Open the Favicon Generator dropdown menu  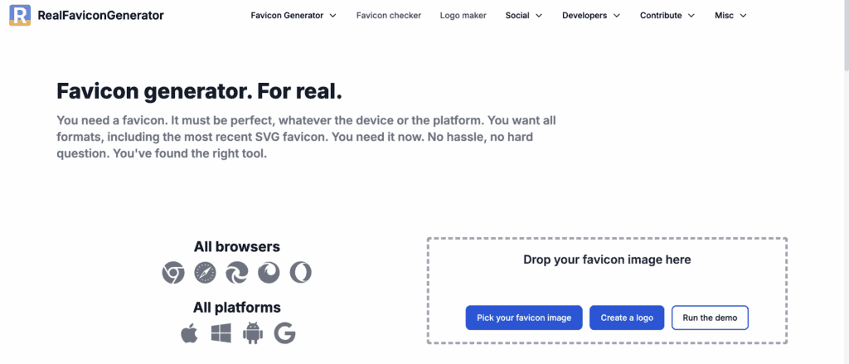pyautogui.click(x=294, y=16)
